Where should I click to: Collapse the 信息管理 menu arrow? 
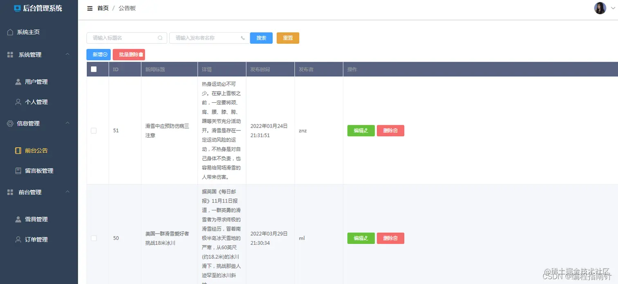[68, 123]
